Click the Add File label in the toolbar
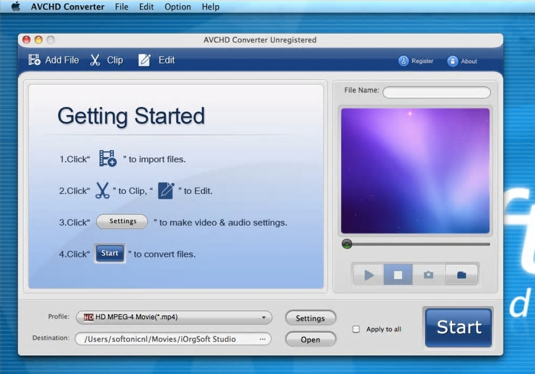This screenshot has height=374, width=535. click(62, 60)
